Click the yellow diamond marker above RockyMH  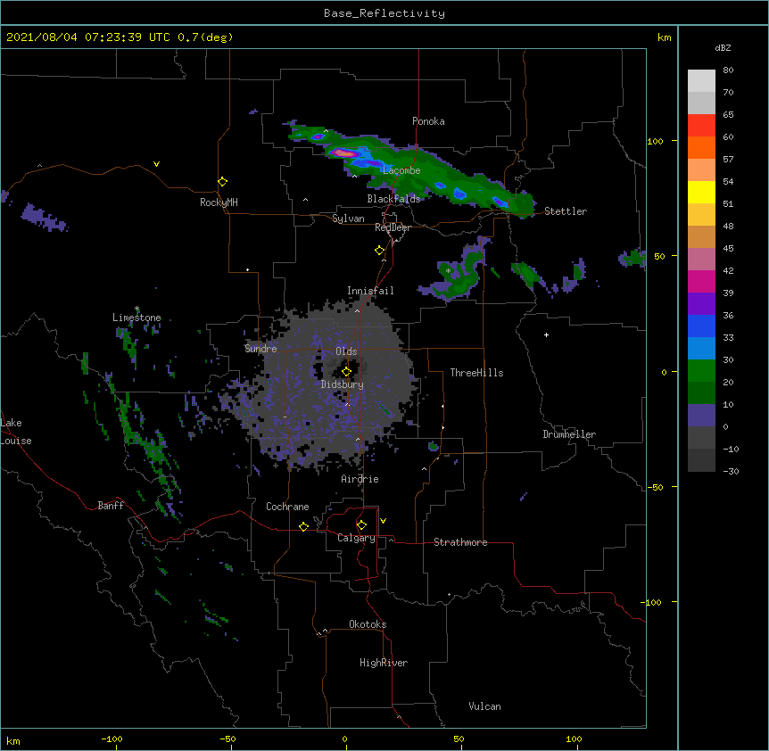223,182
